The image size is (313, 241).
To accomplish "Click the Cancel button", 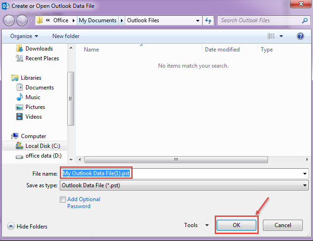I will (283, 225).
